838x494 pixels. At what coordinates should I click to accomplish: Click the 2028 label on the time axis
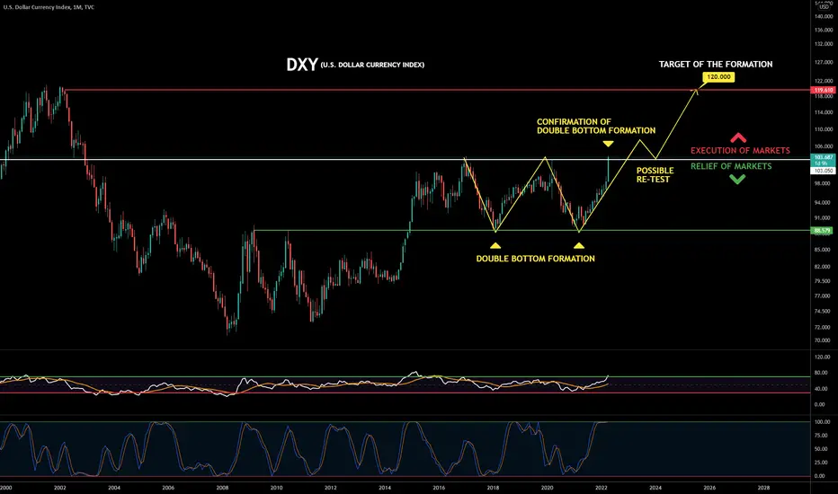click(x=763, y=488)
